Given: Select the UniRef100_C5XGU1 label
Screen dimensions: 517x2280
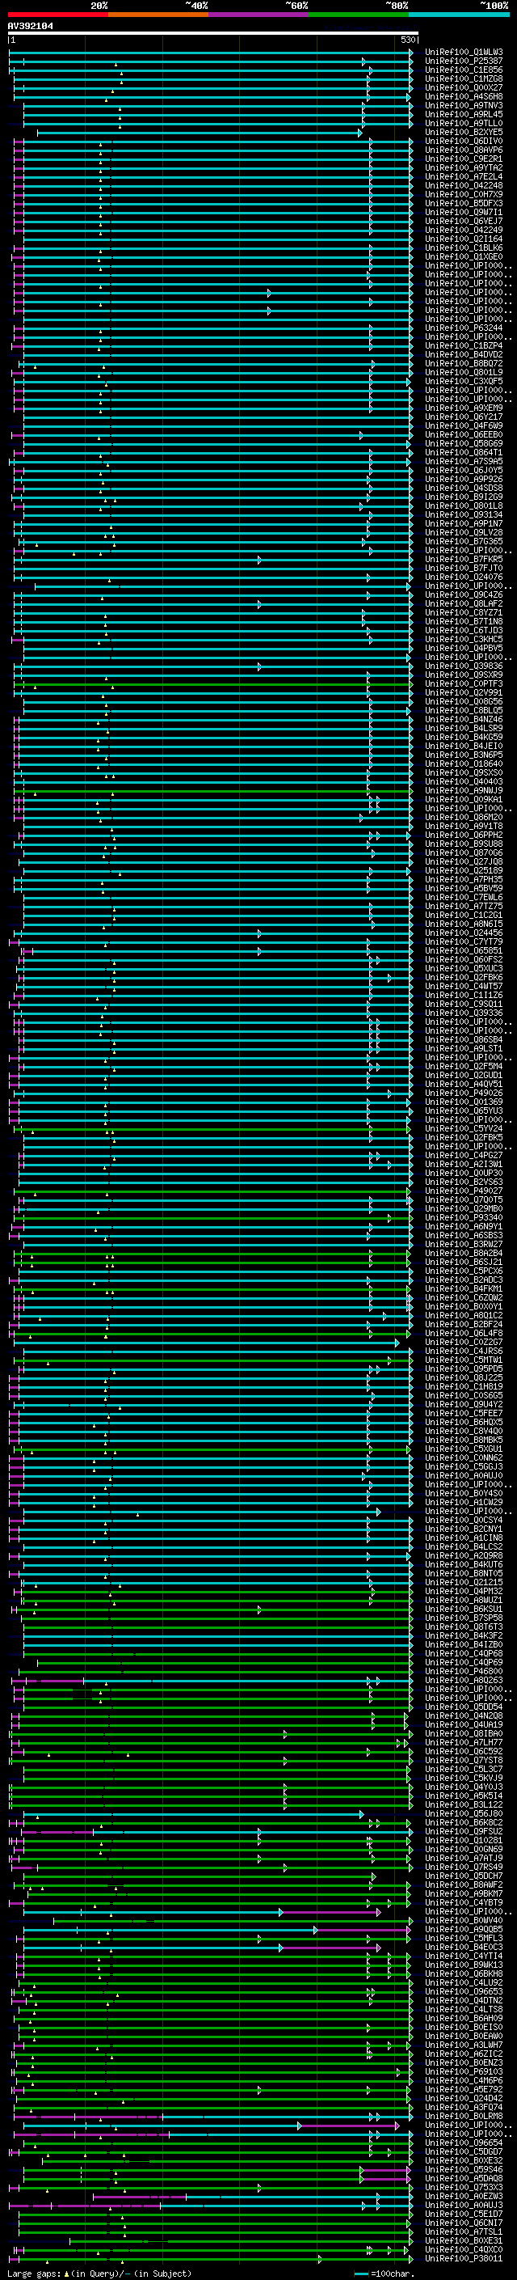Looking at the screenshot, I should point(464,1449).
